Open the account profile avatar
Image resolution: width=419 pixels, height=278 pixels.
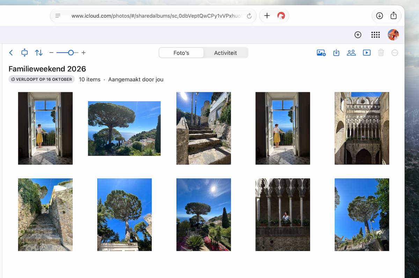point(393,35)
